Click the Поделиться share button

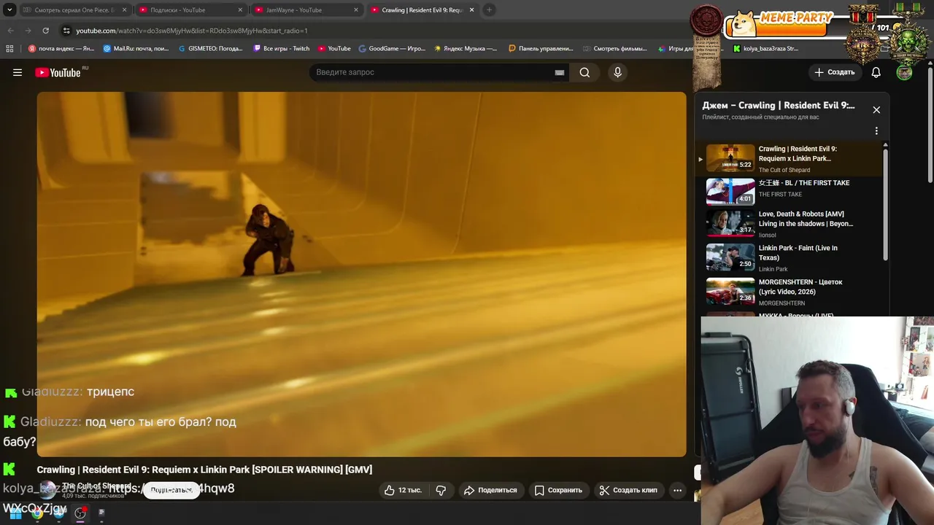coord(490,490)
